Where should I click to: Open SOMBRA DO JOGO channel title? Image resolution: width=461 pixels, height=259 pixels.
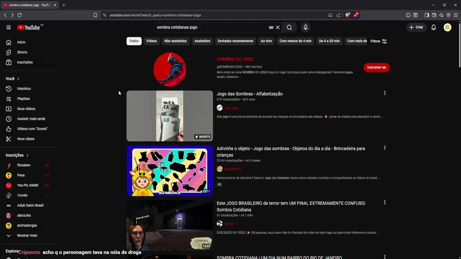click(x=235, y=59)
